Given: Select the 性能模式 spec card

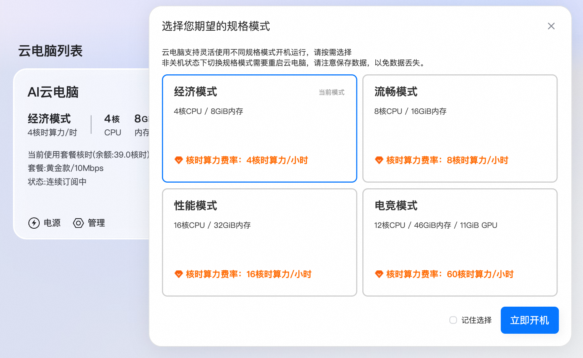Looking at the screenshot, I should click(260, 242).
